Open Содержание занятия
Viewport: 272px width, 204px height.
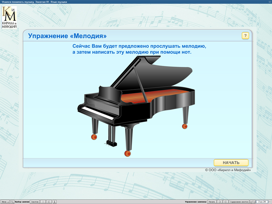pos(239,201)
